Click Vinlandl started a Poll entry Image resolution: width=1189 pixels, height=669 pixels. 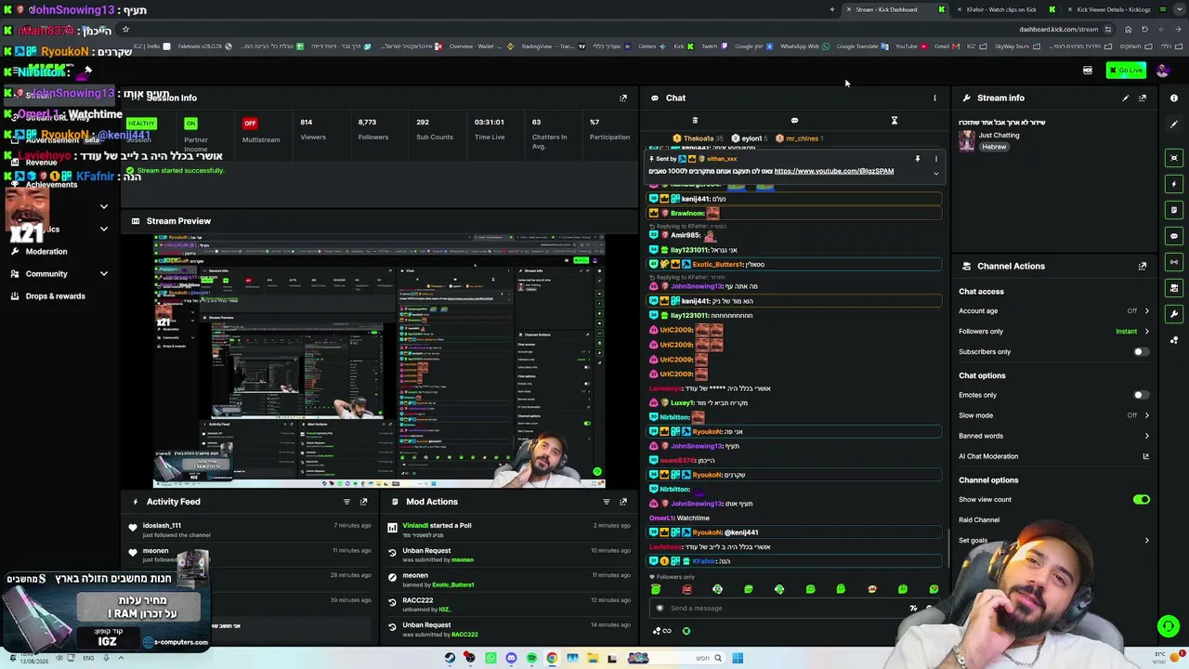point(511,530)
